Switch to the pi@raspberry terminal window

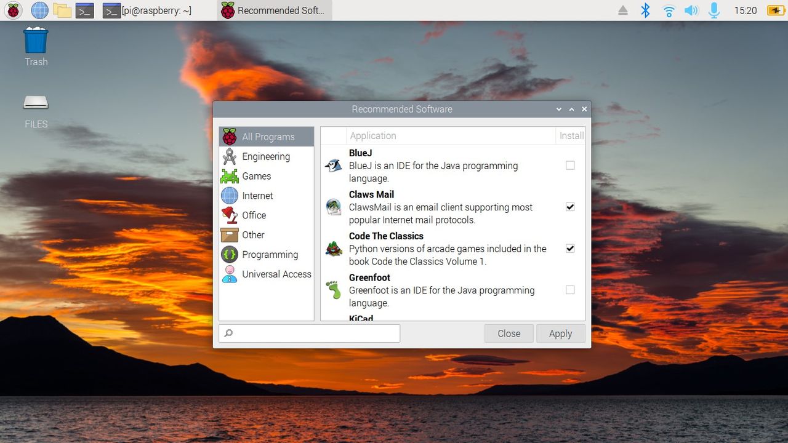[x=147, y=10]
